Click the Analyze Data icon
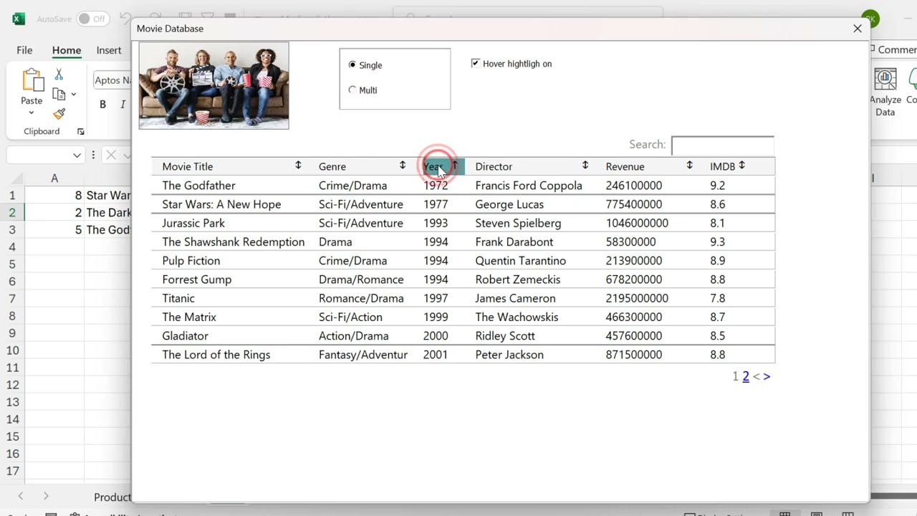Screen dimensions: 917x516 tap(885, 79)
